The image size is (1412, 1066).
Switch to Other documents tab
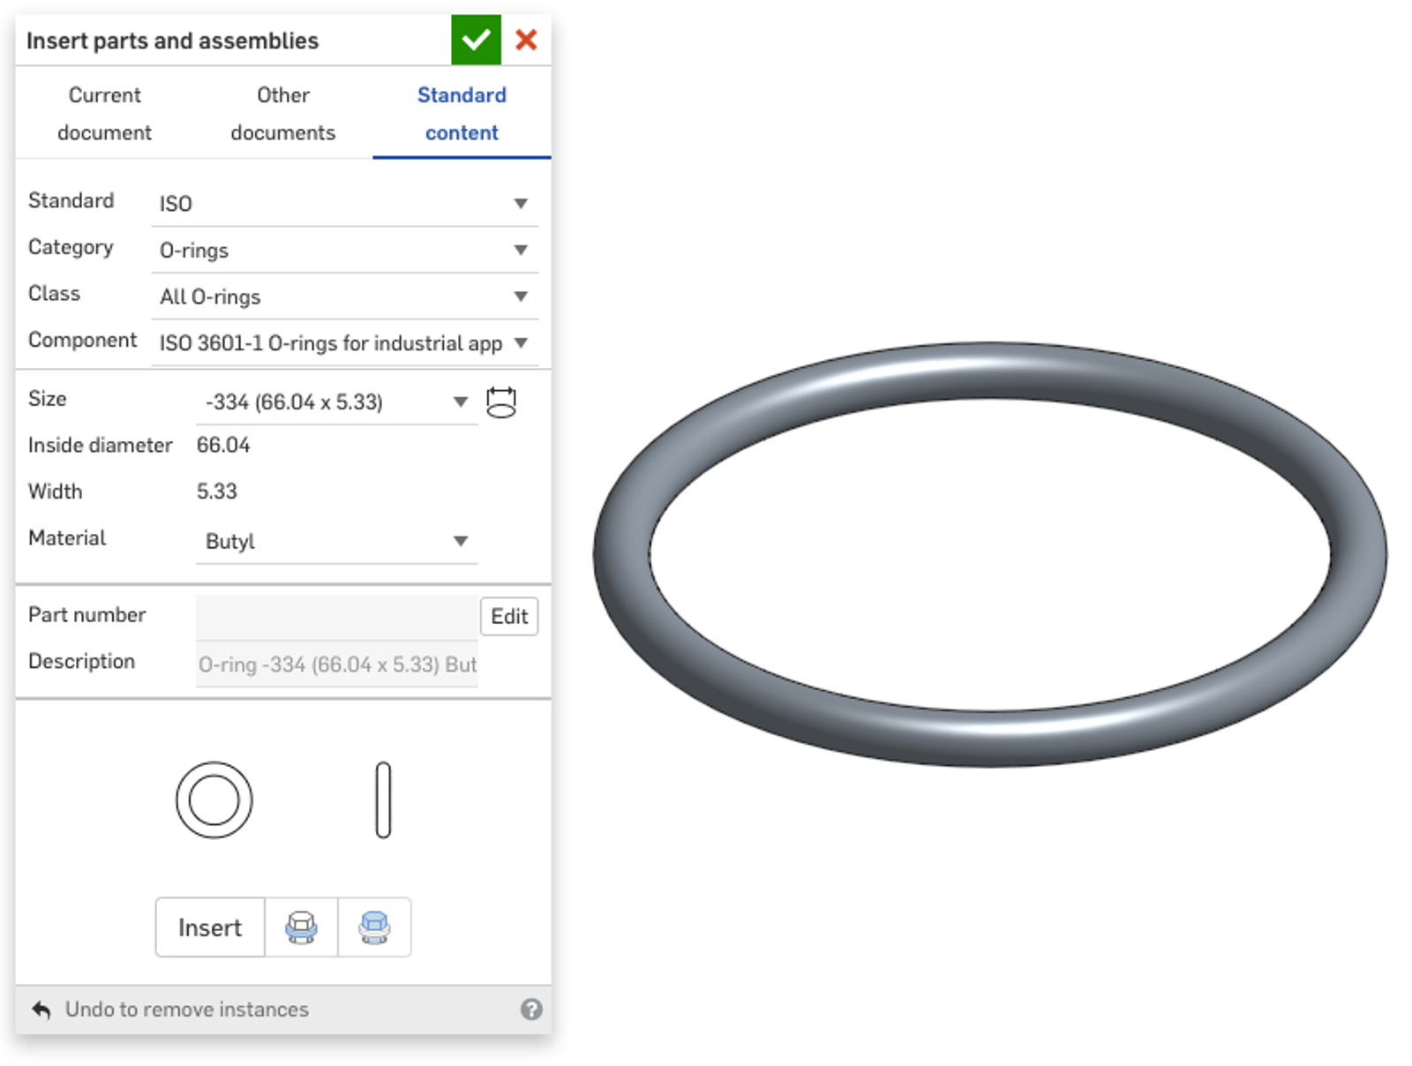coord(282,114)
